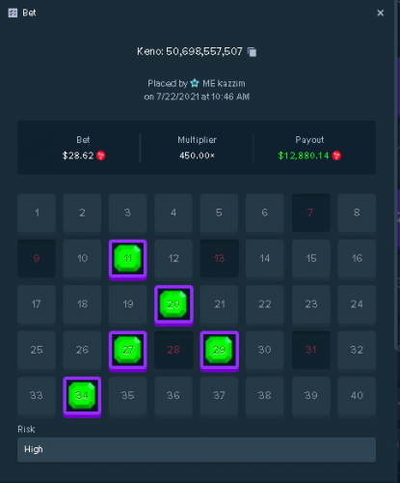Image resolution: width=400 pixels, height=483 pixels.
Task: Select the red missed number 28 tile
Action: tap(173, 350)
